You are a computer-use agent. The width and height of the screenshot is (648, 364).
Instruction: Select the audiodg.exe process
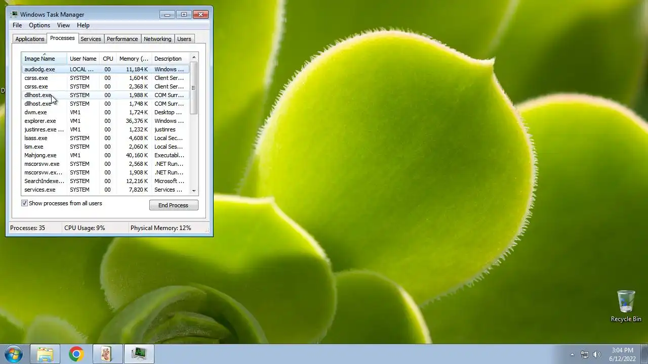click(x=105, y=69)
